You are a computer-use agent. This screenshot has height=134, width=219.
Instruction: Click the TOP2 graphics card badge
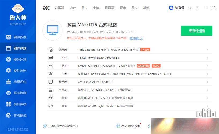click(156, 66)
